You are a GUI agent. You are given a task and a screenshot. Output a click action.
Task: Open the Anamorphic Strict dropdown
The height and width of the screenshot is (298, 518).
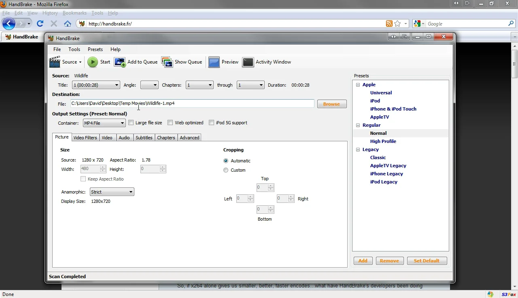[112, 192]
